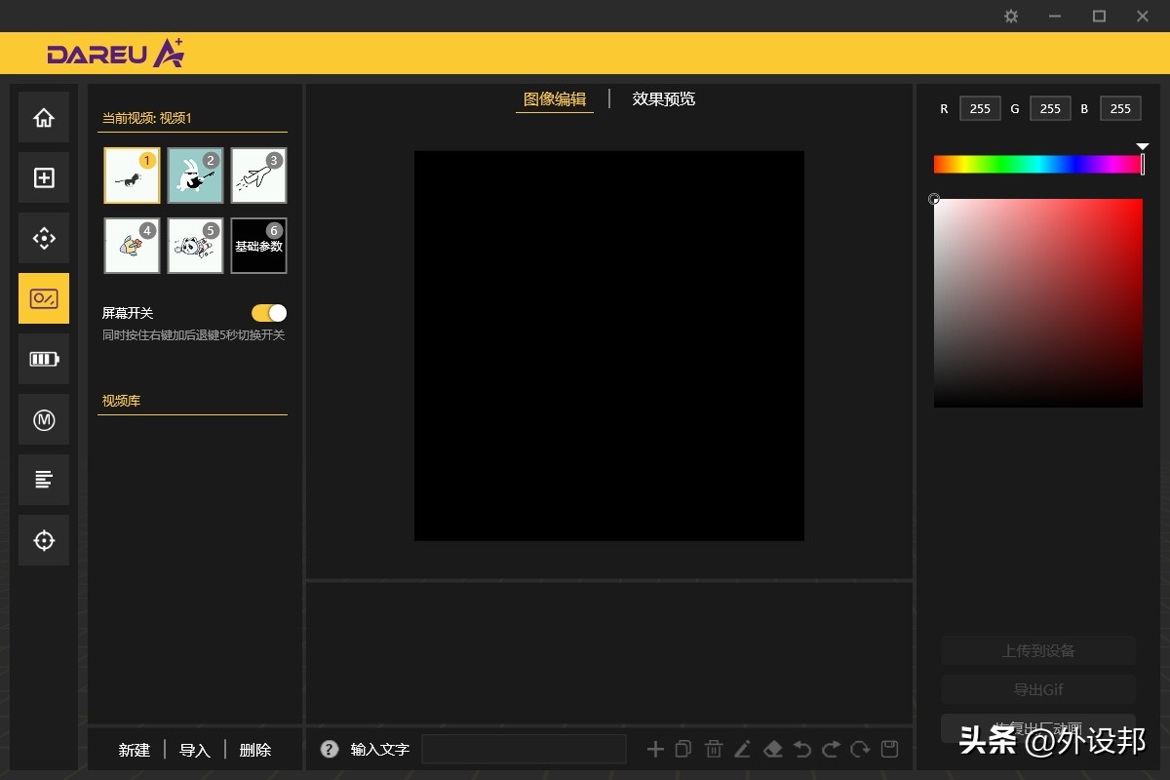
Task: Click the eraser tool icon
Action: tap(772, 749)
